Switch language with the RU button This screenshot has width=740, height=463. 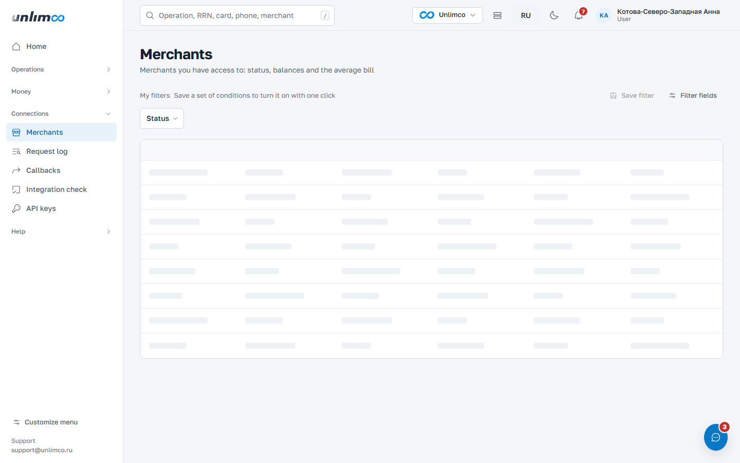pos(526,15)
